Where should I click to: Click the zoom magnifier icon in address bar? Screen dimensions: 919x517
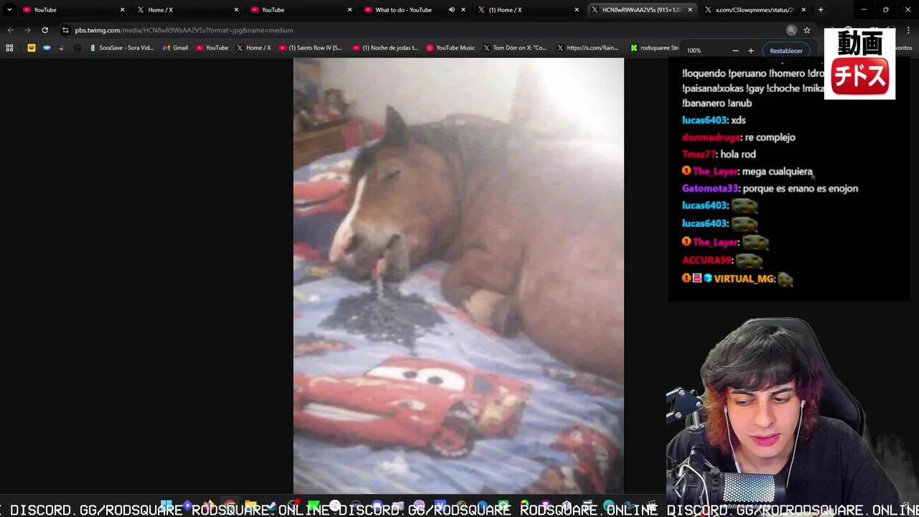(x=791, y=30)
